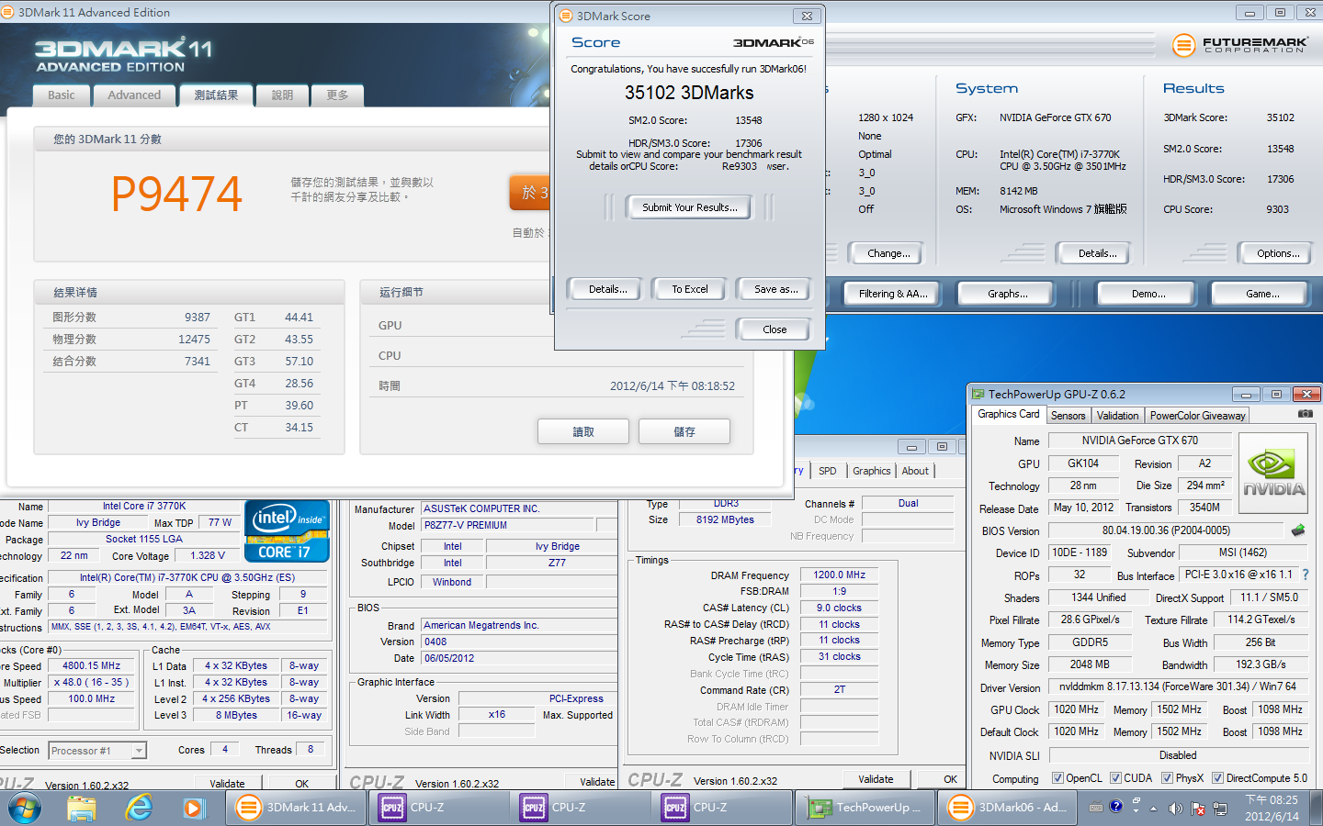
Task: Click the Demo... button
Action: tap(1148, 294)
